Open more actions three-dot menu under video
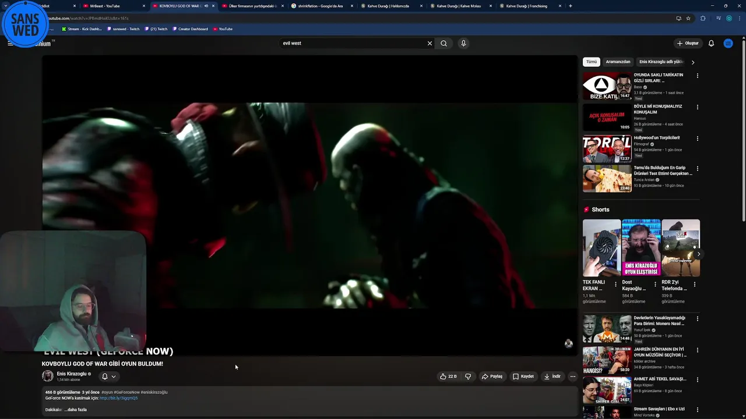The image size is (746, 419). coord(572,377)
